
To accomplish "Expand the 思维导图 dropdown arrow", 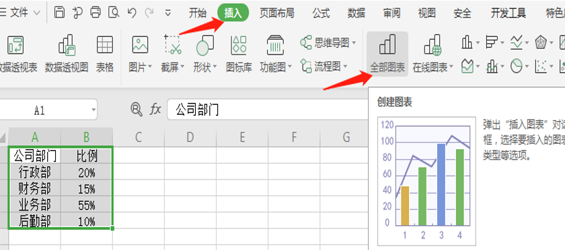I will 354,43.
